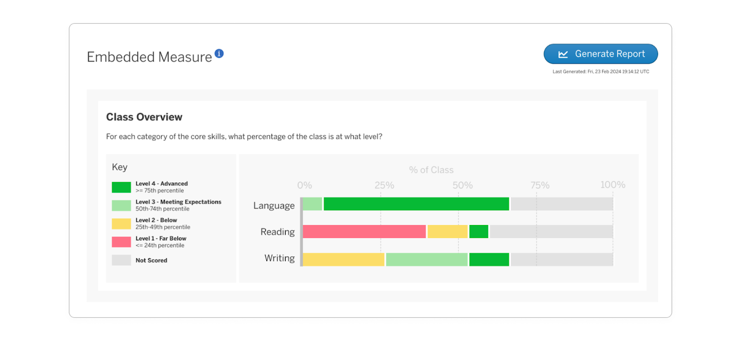Click the info icon beside Embedded Measure
The height and width of the screenshot is (341, 741).
click(x=219, y=53)
